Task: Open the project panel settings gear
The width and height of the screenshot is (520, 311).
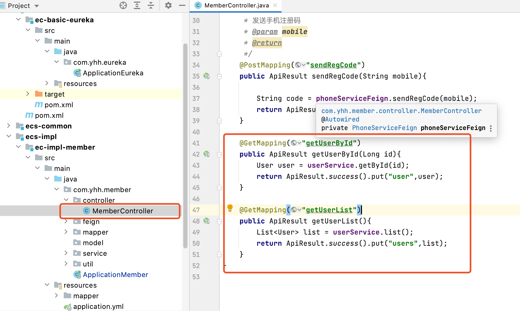Action: (x=168, y=5)
